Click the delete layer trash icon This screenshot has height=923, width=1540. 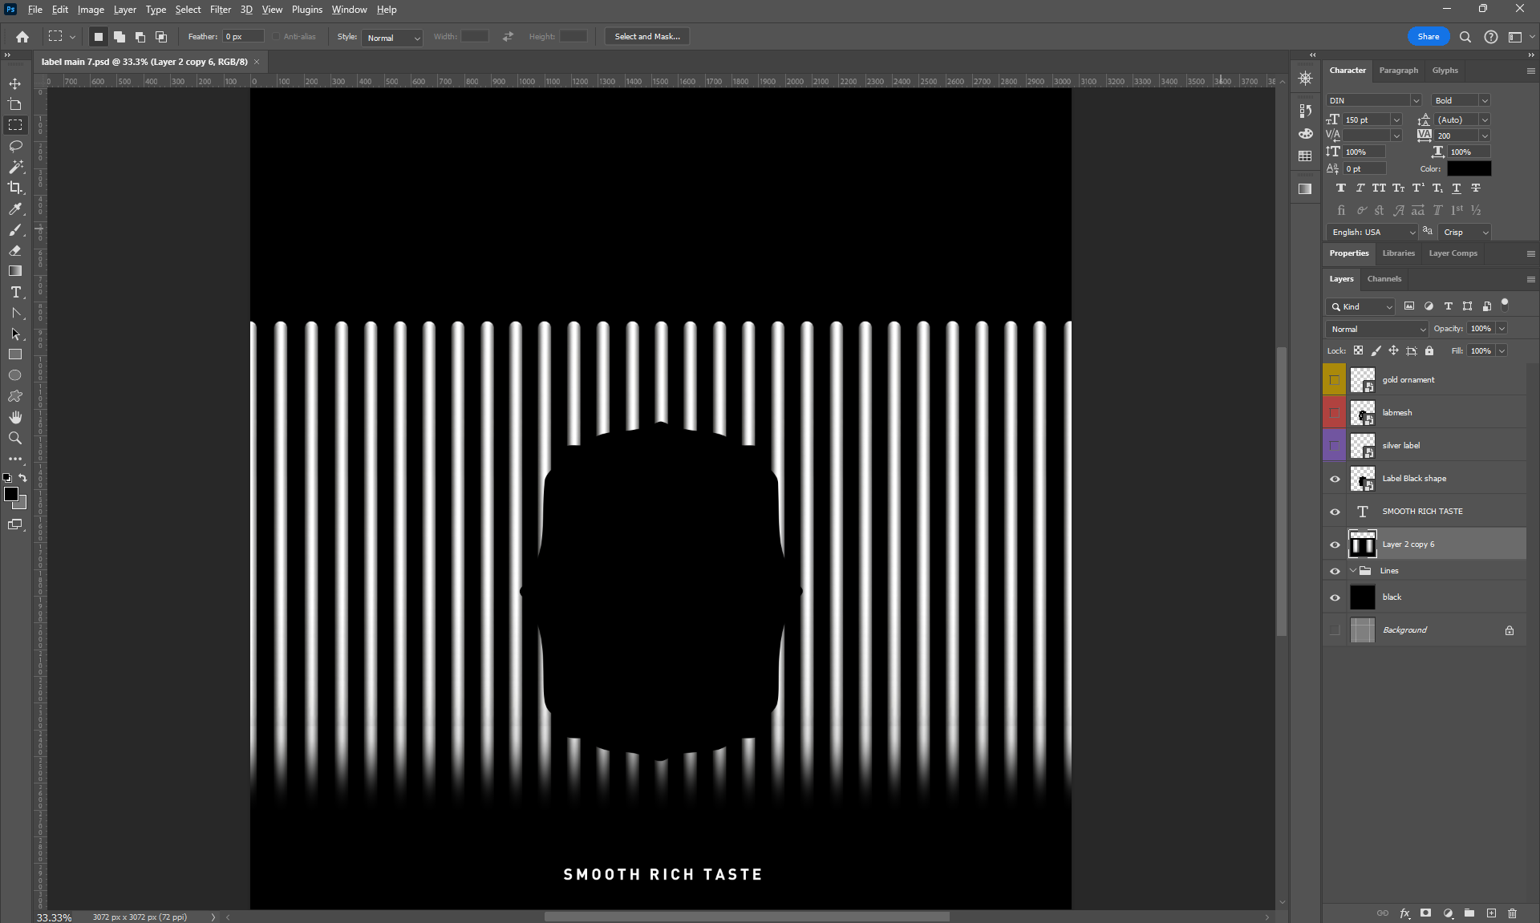pyautogui.click(x=1512, y=913)
